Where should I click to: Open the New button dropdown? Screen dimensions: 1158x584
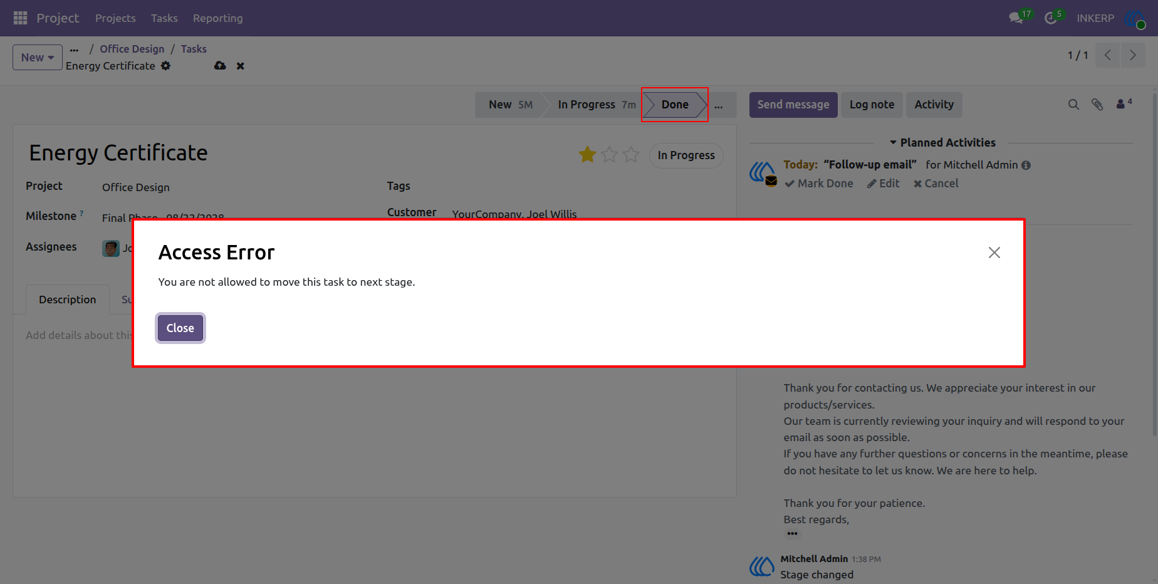pyautogui.click(x=38, y=57)
